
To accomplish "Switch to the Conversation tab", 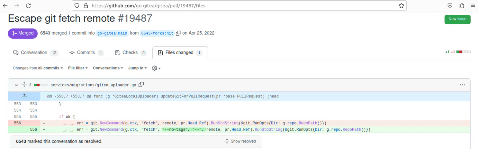I will click(35, 53).
